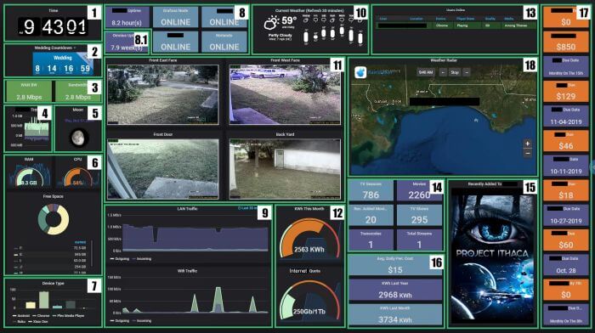Click the radar timestamp 9:40 AM button
The height and width of the screenshot is (333, 595).
coord(425,72)
